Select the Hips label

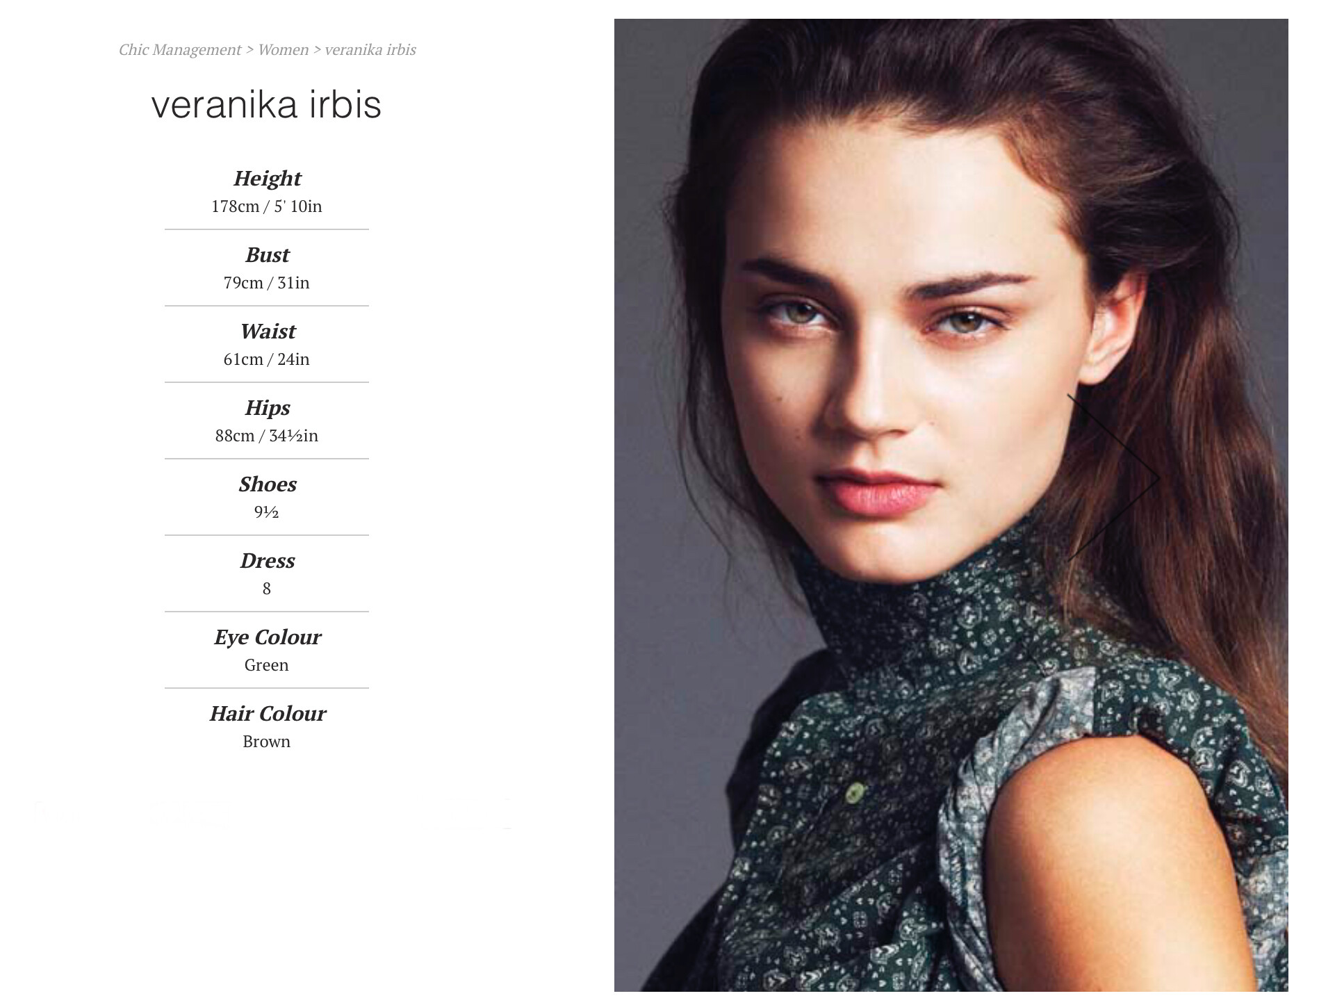coord(267,408)
